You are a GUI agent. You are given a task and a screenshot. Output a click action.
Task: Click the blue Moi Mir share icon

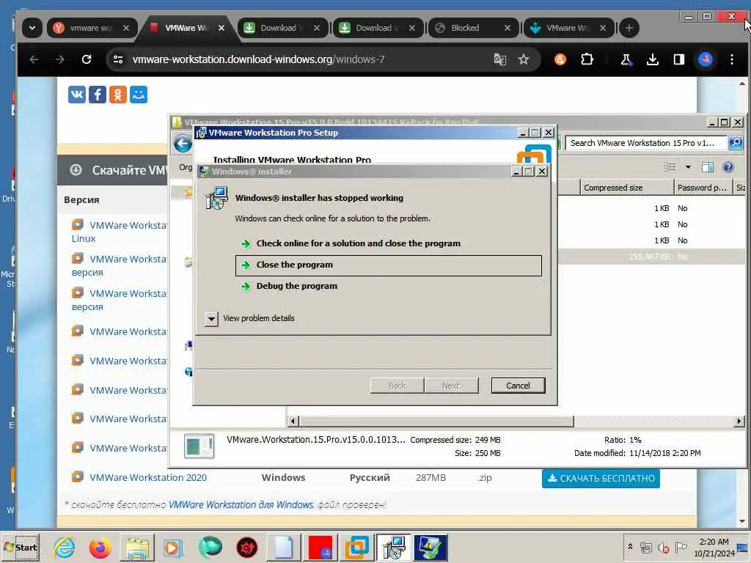(x=139, y=95)
